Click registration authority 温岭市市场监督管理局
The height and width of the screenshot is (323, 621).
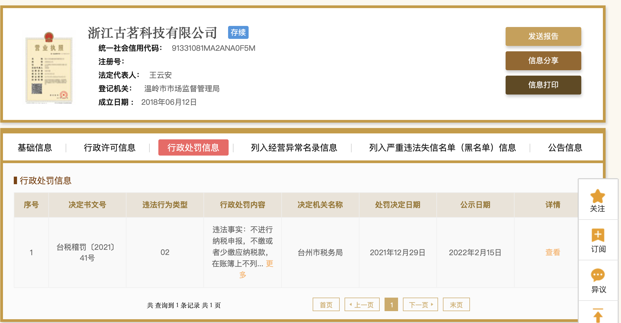(182, 89)
